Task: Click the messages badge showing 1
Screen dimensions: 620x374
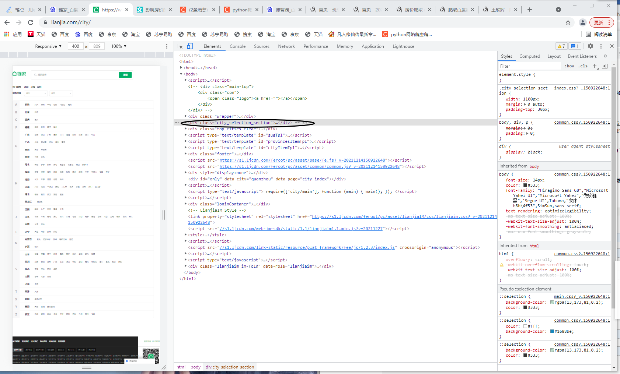Action: click(x=575, y=46)
